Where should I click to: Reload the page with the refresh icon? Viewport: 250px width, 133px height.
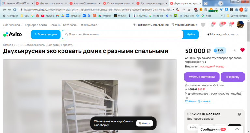click(x=15, y=10)
